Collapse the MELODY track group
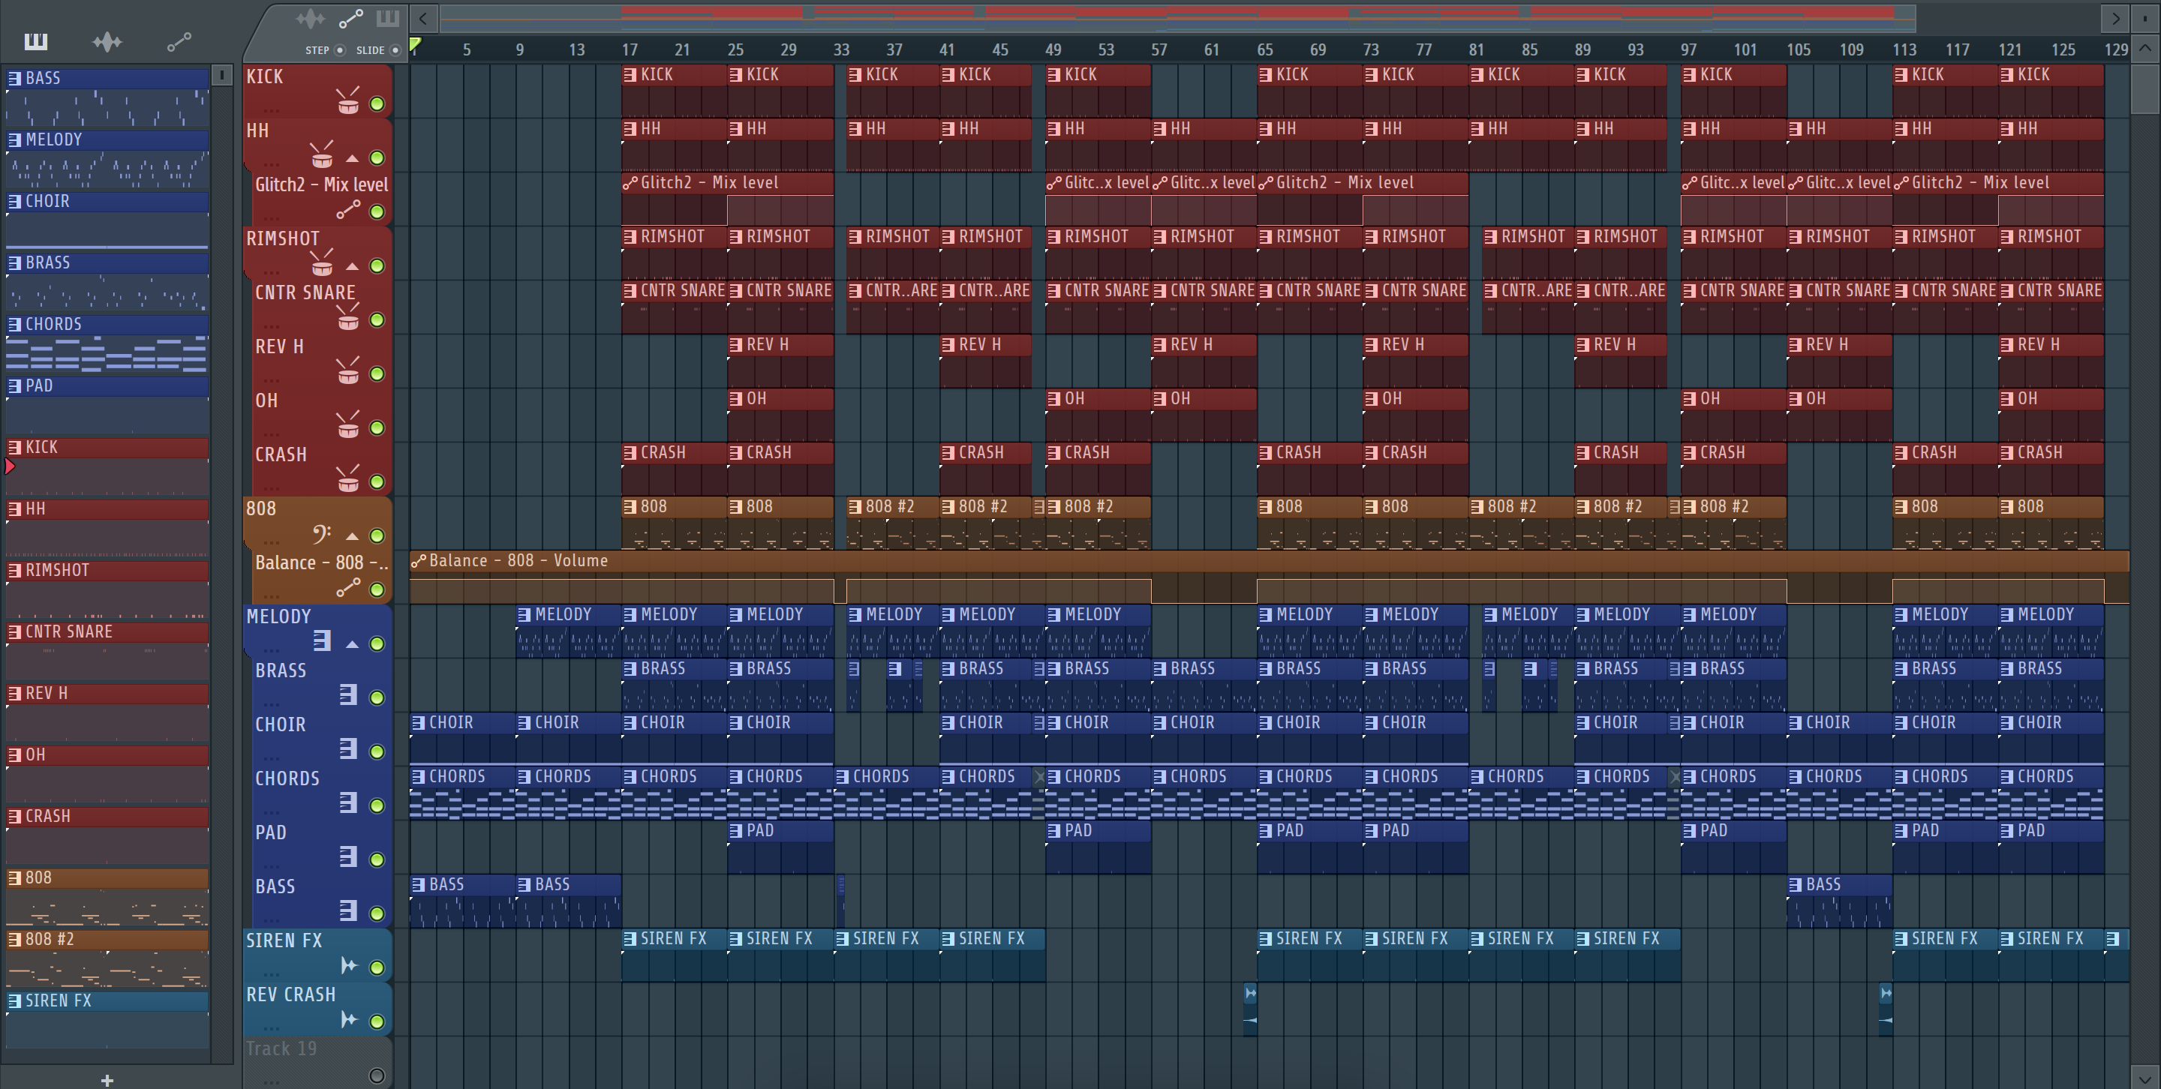Image resolution: width=2161 pixels, height=1089 pixels. point(353,643)
